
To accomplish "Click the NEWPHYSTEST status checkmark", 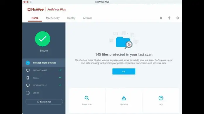I will pos(60,85).
